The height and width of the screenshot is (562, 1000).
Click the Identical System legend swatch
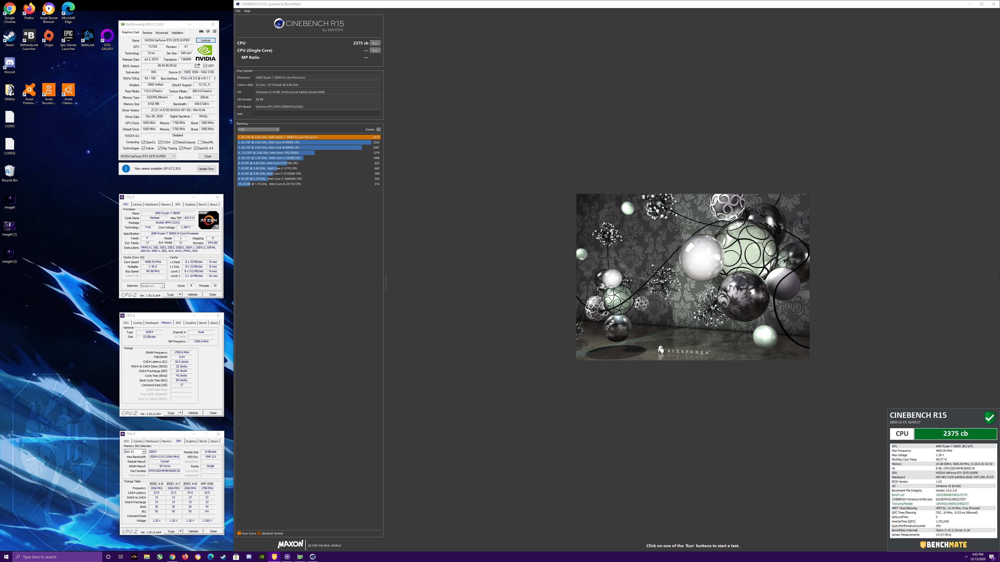(259, 533)
